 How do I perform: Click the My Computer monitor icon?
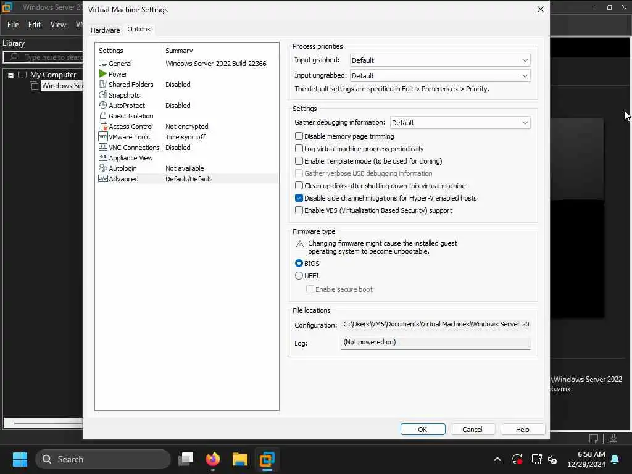(22, 75)
